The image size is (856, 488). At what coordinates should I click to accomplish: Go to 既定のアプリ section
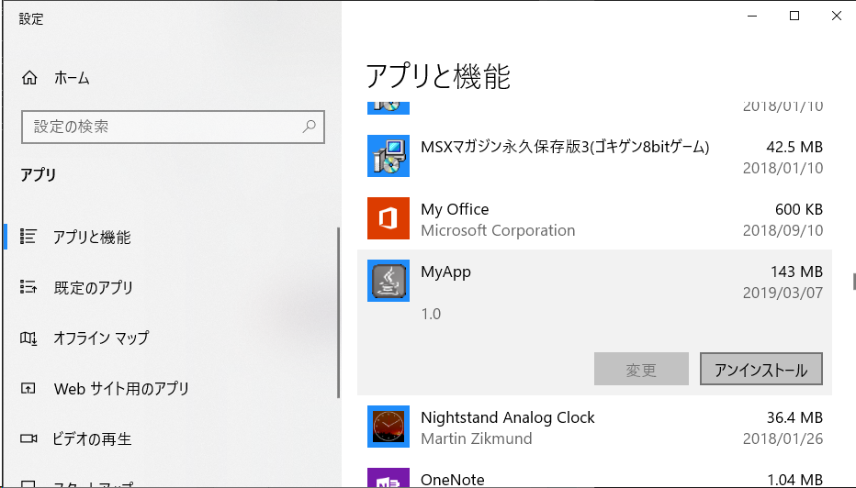click(94, 287)
